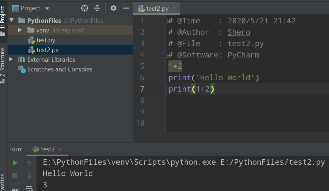
Task: Select test.py in the project tree
Action: 46,40
